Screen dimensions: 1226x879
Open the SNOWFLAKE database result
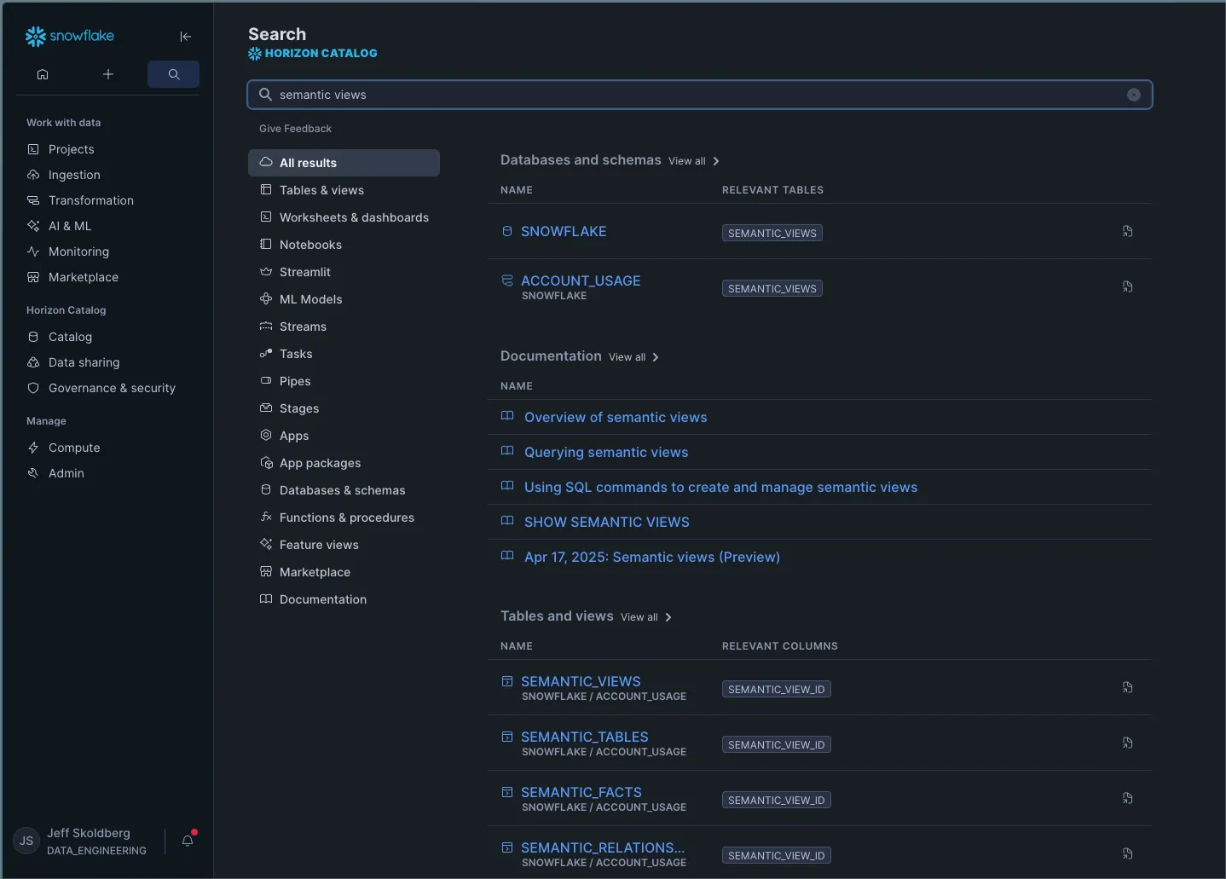click(x=564, y=231)
